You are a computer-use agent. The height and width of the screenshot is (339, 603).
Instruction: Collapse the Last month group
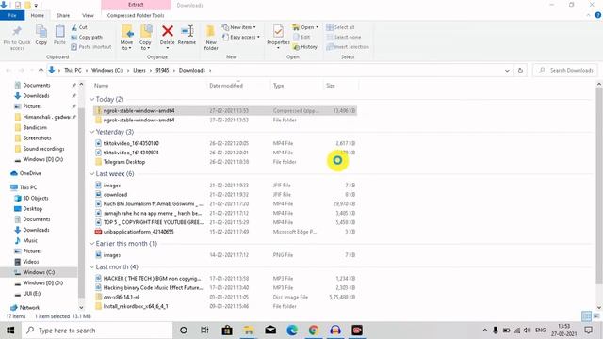(x=92, y=266)
